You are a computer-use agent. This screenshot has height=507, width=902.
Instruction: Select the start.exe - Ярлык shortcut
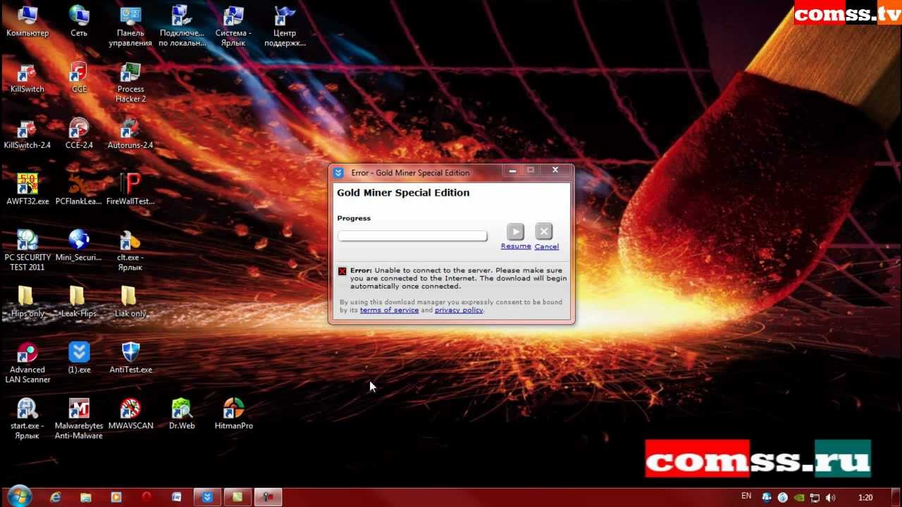point(27,418)
